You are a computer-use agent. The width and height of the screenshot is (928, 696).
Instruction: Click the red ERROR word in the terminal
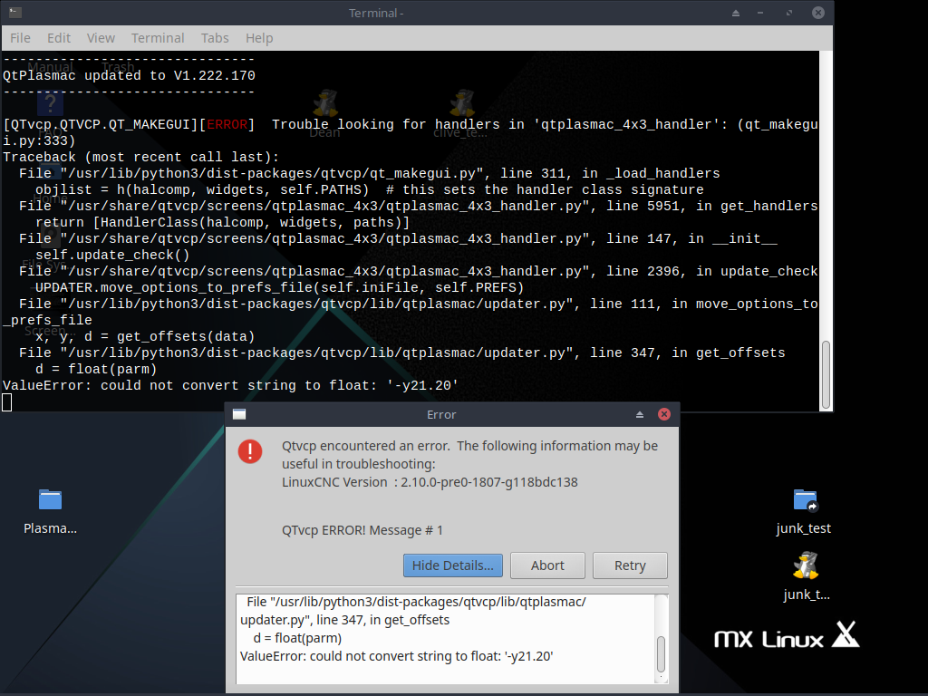(x=227, y=124)
